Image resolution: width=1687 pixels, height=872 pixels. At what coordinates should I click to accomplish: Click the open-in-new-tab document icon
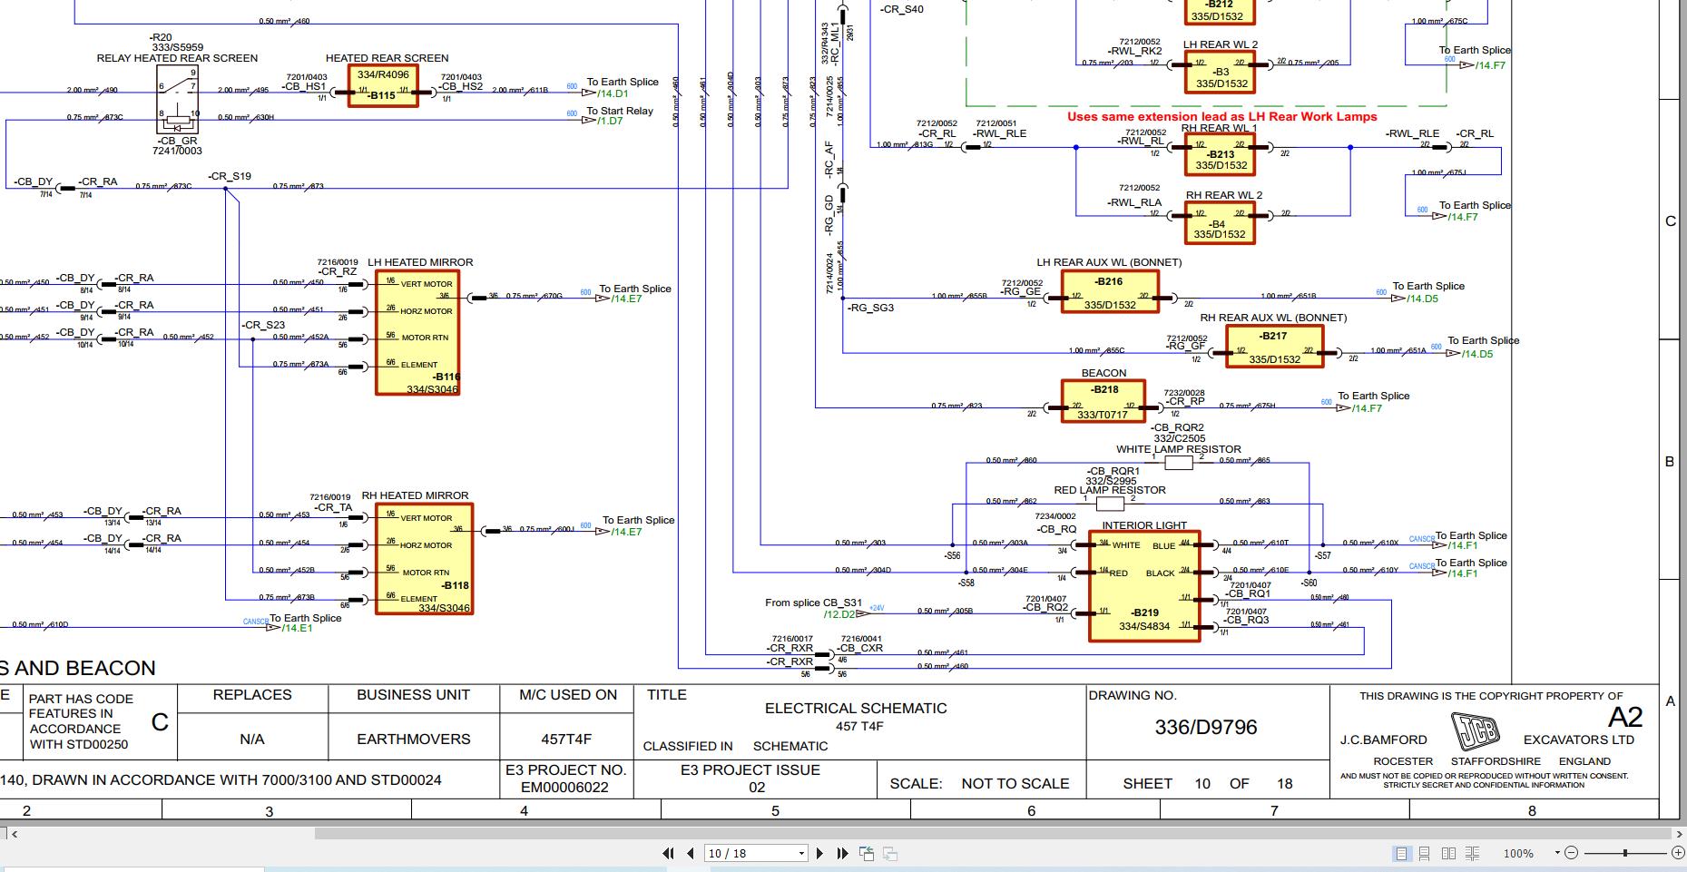coord(867,853)
